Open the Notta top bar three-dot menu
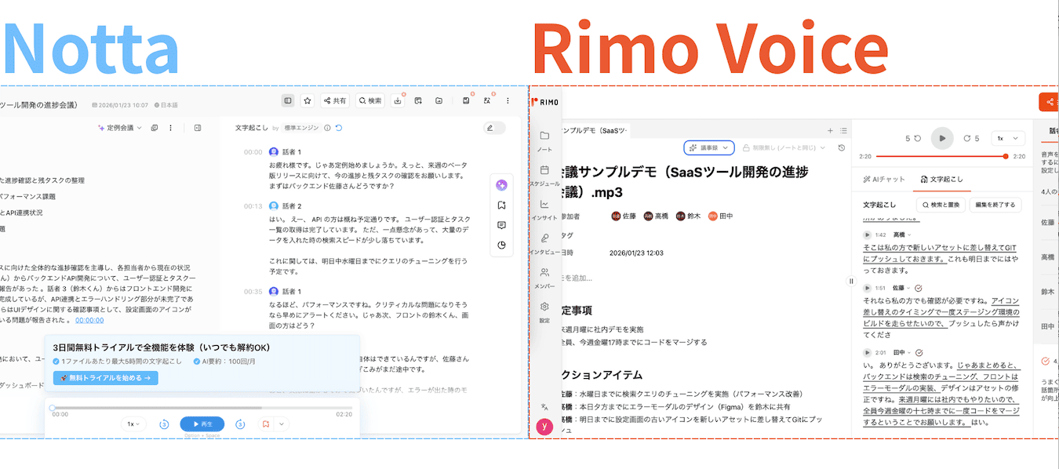1059x469 pixels. click(x=508, y=100)
